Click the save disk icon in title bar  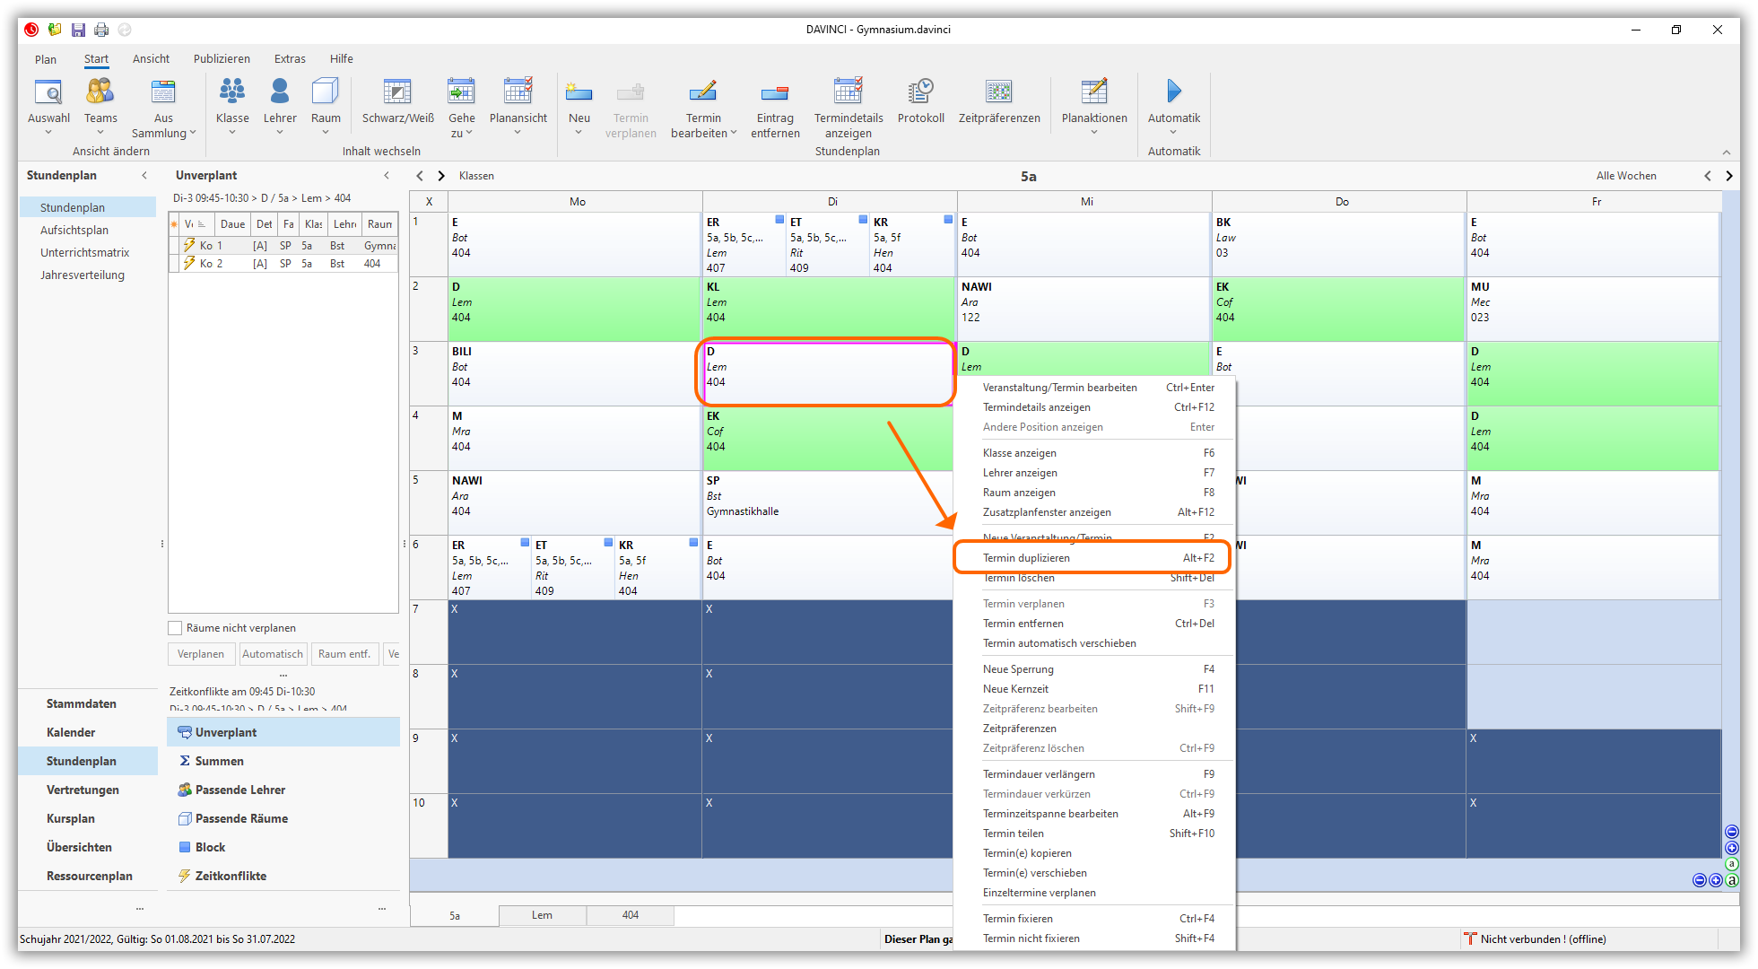(78, 30)
